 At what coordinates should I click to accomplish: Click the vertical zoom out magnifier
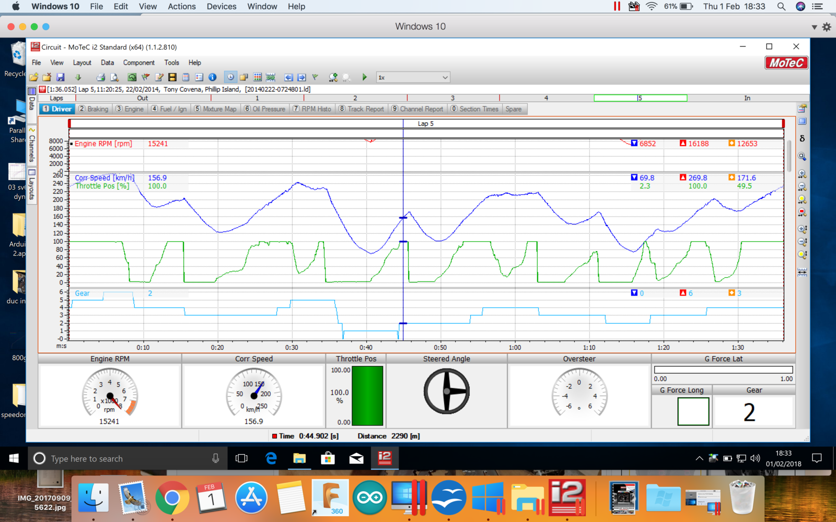(x=802, y=242)
